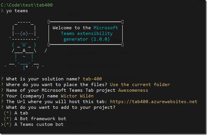Click the question mark before 'What do you want to add'
Screen dimensions: 207x135
click(2, 107)
